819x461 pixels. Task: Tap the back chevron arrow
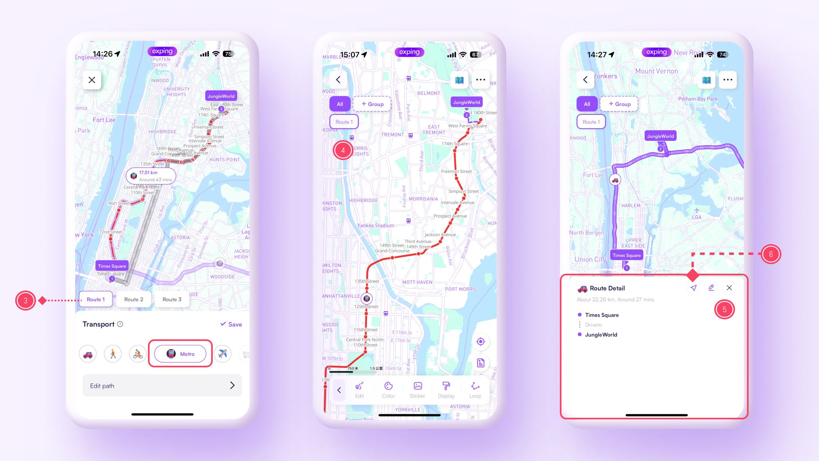339,79
